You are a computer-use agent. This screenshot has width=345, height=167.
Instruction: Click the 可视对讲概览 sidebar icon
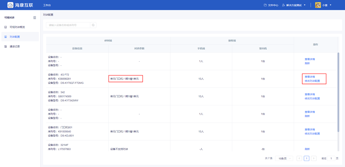pyautogui.click(x=6, y=27)
